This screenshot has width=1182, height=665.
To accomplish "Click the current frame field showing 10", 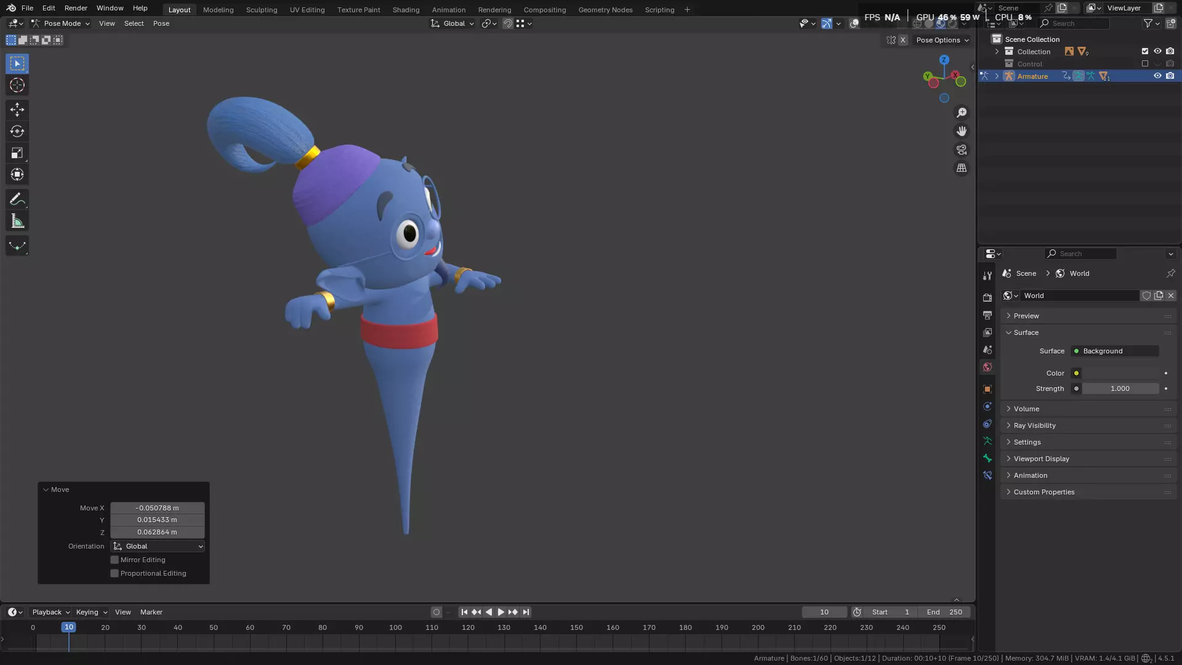I will coord(824,612).
